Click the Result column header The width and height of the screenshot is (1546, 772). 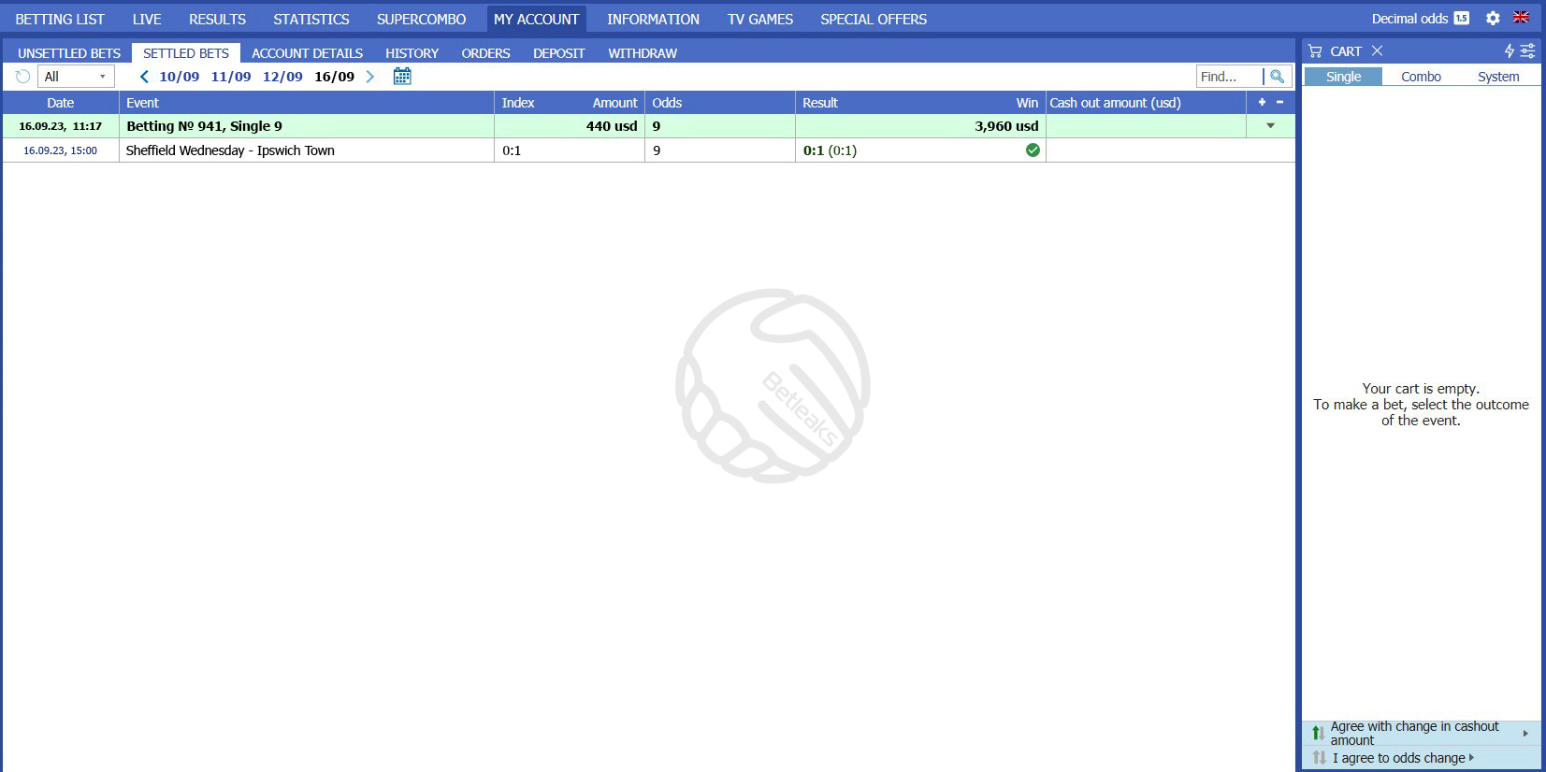point(820,103)
